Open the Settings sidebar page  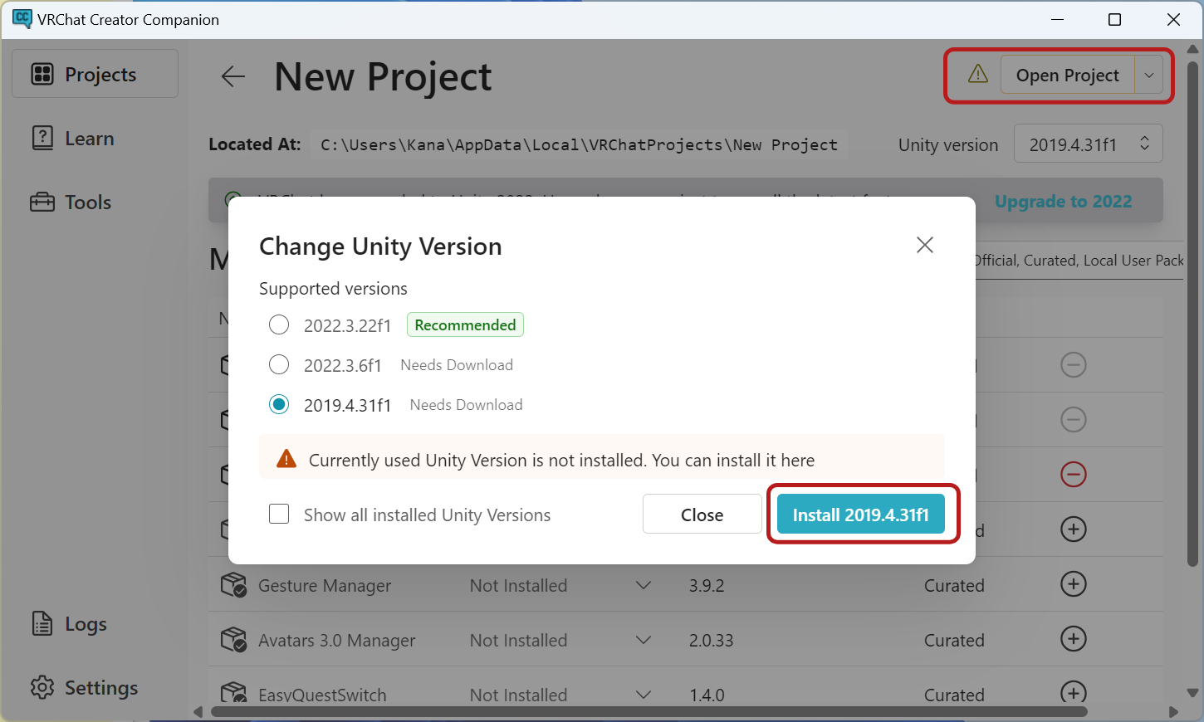coord(85,687)
